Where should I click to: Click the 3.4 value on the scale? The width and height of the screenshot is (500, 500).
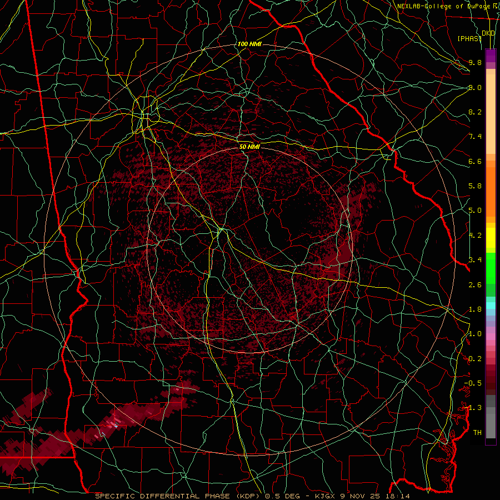pyautogui.click(x=475, y=260)
